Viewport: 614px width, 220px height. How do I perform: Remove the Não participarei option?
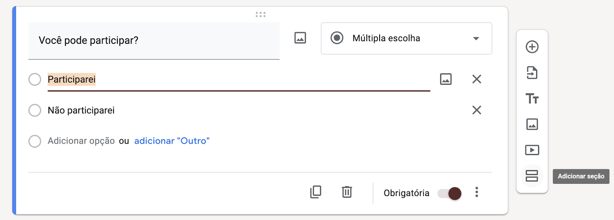tap(477, 110)
